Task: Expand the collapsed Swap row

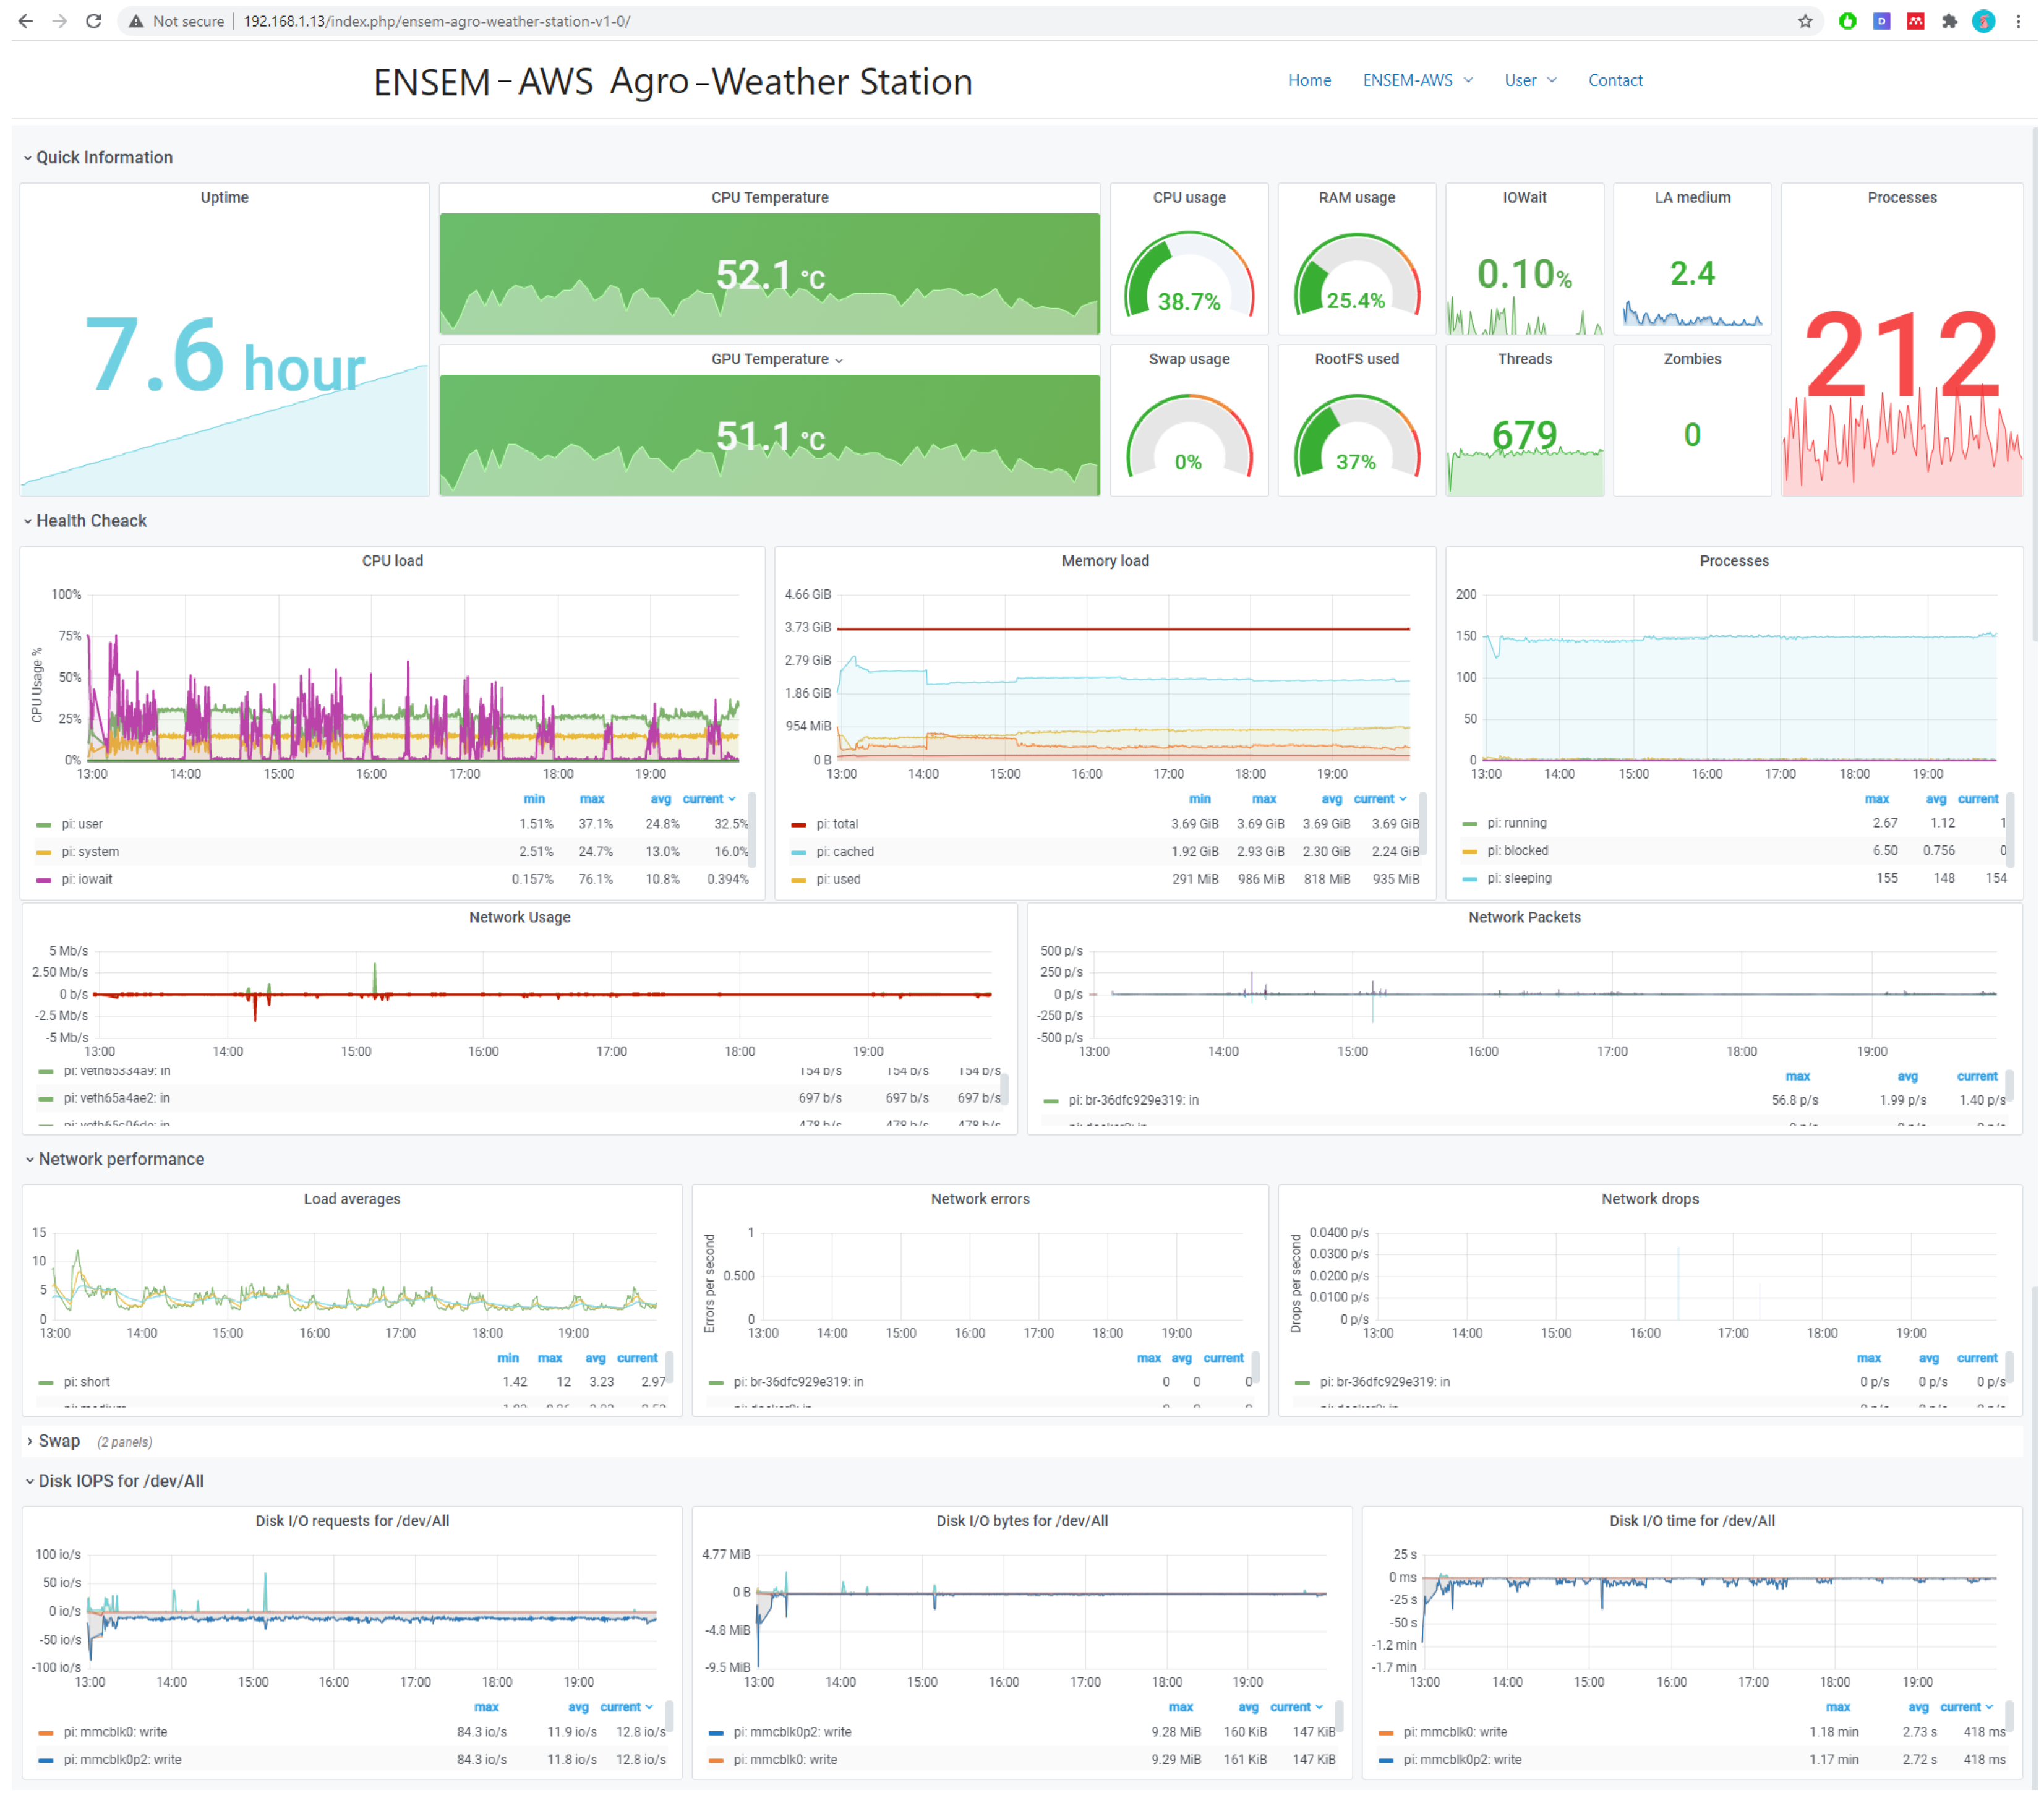Action: point(58,1440)
